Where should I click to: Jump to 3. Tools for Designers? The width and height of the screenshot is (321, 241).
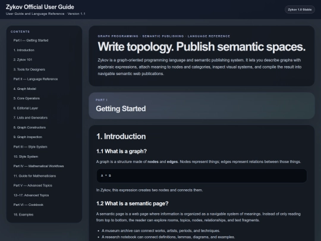[29, 70]
